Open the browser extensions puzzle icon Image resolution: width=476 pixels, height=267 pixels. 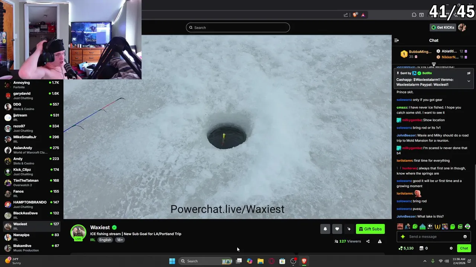[x=414, y=15]
